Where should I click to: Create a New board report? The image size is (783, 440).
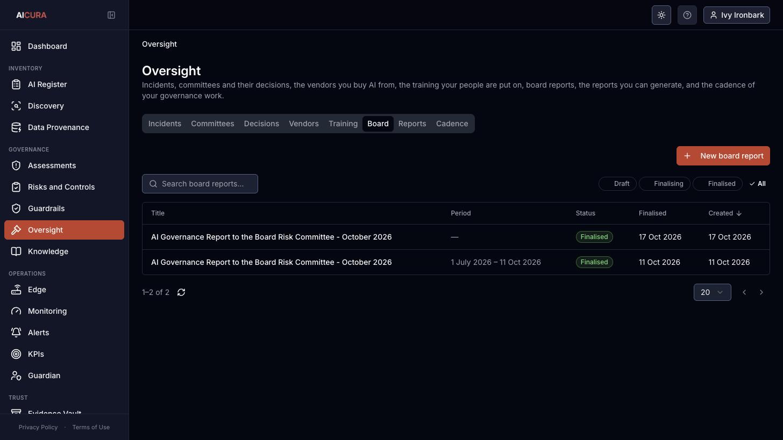723,156
